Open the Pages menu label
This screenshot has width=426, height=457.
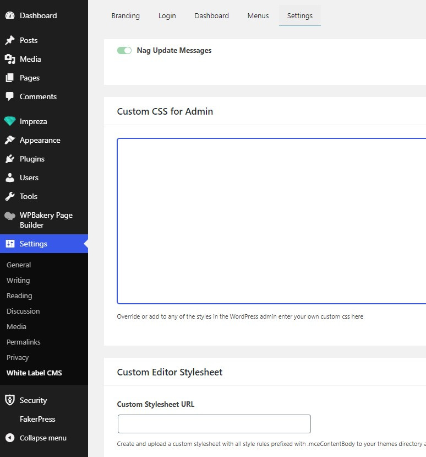tap(30, 78)
